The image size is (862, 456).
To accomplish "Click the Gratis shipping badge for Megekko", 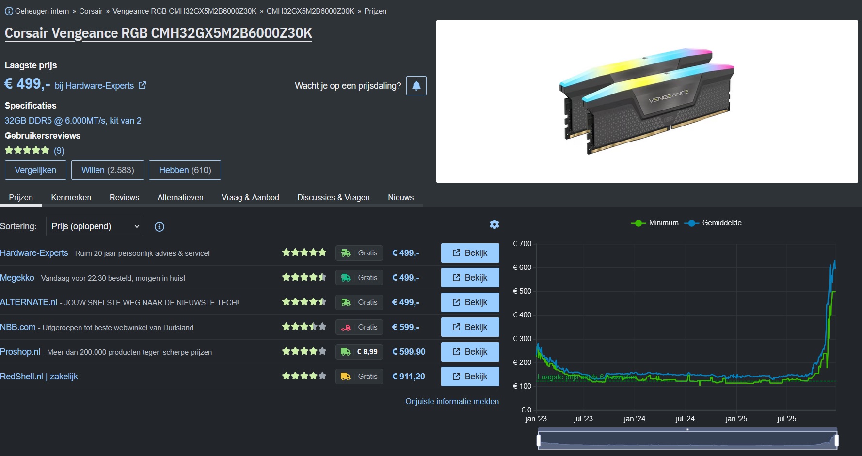I will [359, 278].
